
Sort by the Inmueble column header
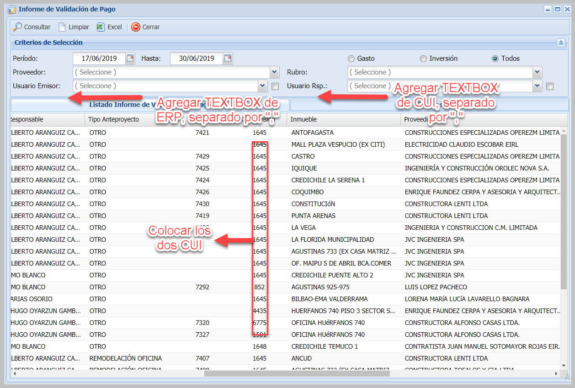[304, 119]
